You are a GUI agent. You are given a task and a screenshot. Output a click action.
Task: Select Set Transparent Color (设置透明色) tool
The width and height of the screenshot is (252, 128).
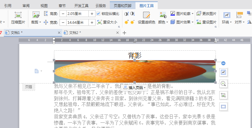(146, 18)
